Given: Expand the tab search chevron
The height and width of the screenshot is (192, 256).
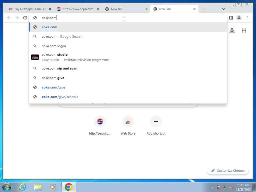Looking at the screenshot, I should click(x=223, y=9).
